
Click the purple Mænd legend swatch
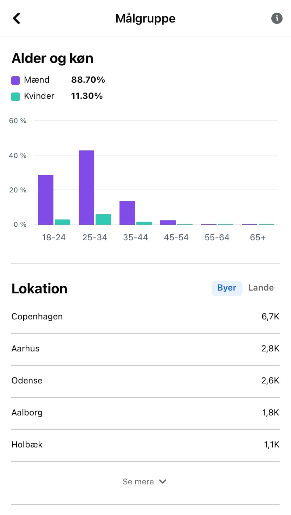tap(15, 80)
